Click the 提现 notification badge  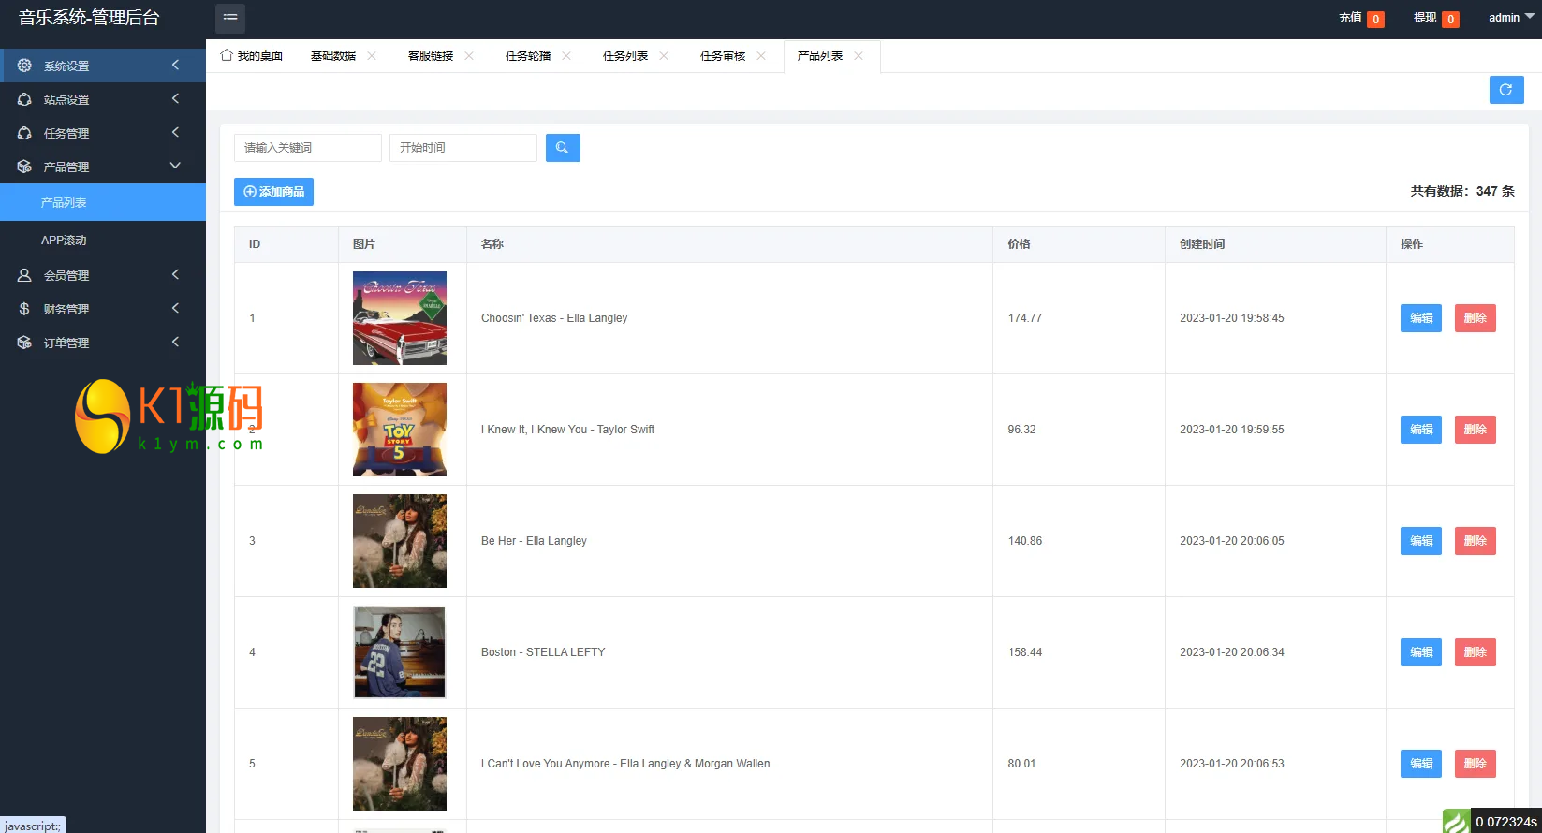(1450, 19)
